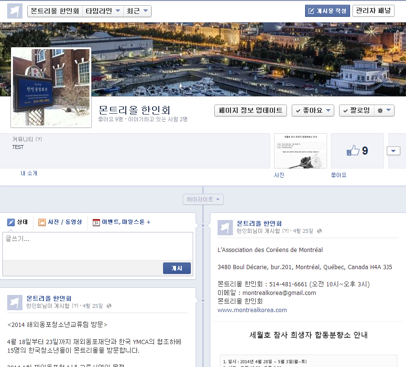Click the 4월 25일 date in left post
The width and height of the screenshot is (406, 367).
pos(93,306)
